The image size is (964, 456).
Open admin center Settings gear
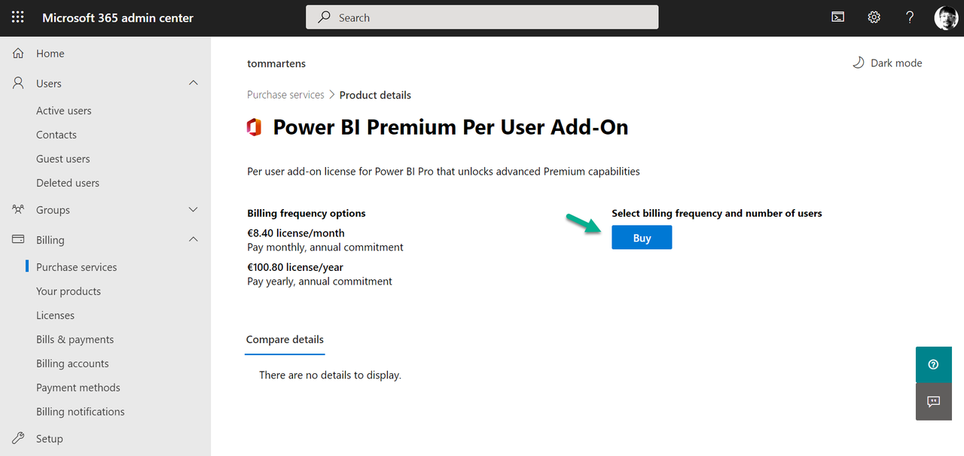(x=873, y=17)
